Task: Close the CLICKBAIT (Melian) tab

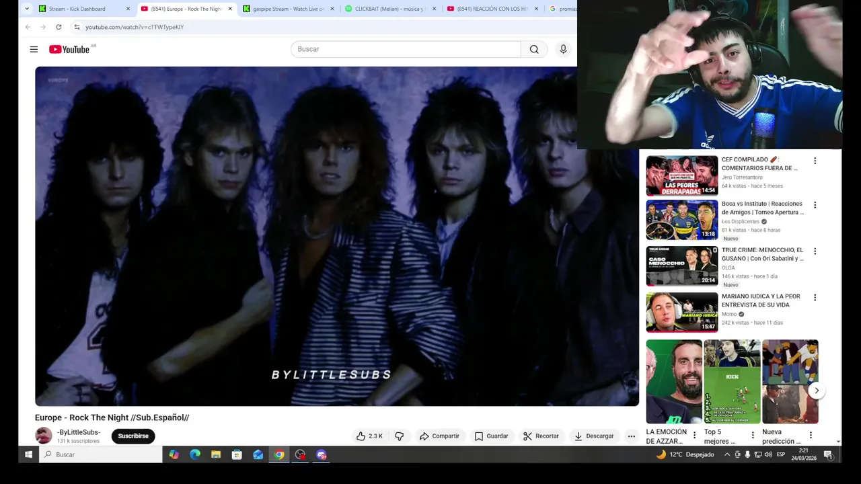Action: click(x=434, y=9)
